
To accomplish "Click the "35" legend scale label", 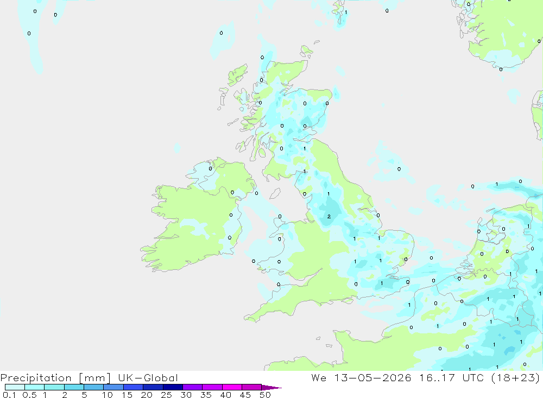I will (206, 395).
